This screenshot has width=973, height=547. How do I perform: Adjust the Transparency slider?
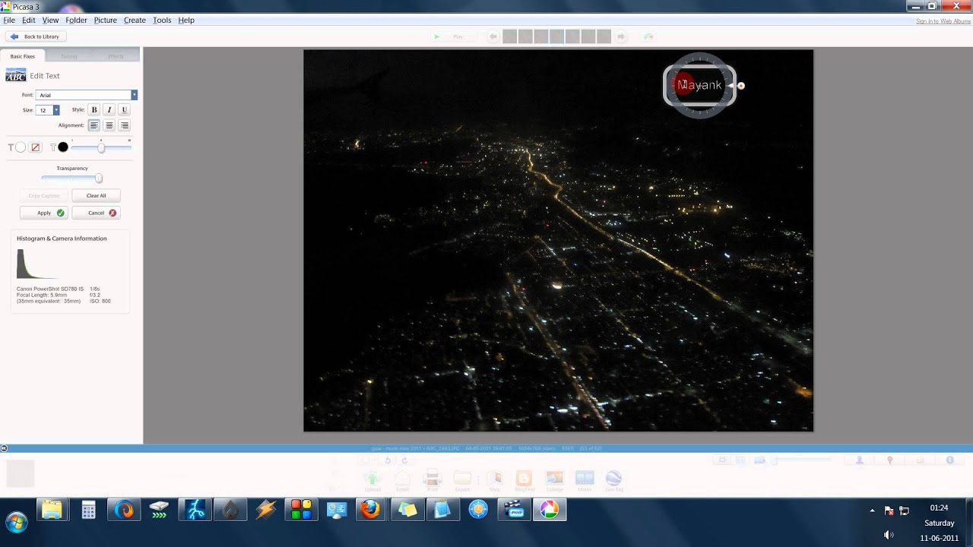(98, 178)
